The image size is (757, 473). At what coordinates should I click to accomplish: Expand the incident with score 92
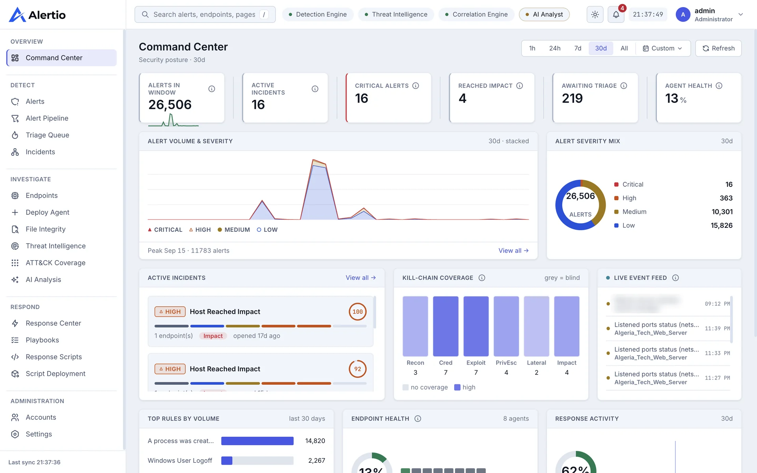260,372
